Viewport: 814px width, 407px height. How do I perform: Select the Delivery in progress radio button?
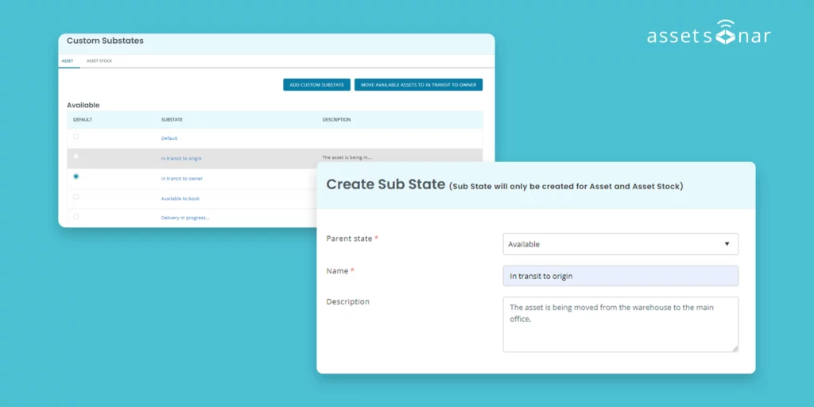pyautogui.click(x=76, y=216)
